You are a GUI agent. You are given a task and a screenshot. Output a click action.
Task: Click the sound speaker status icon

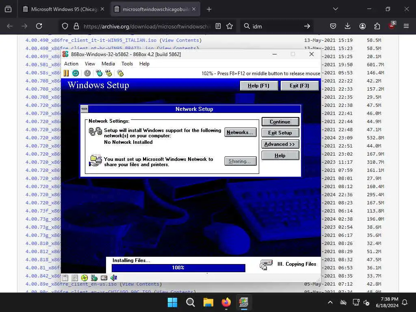click(114, 278)
